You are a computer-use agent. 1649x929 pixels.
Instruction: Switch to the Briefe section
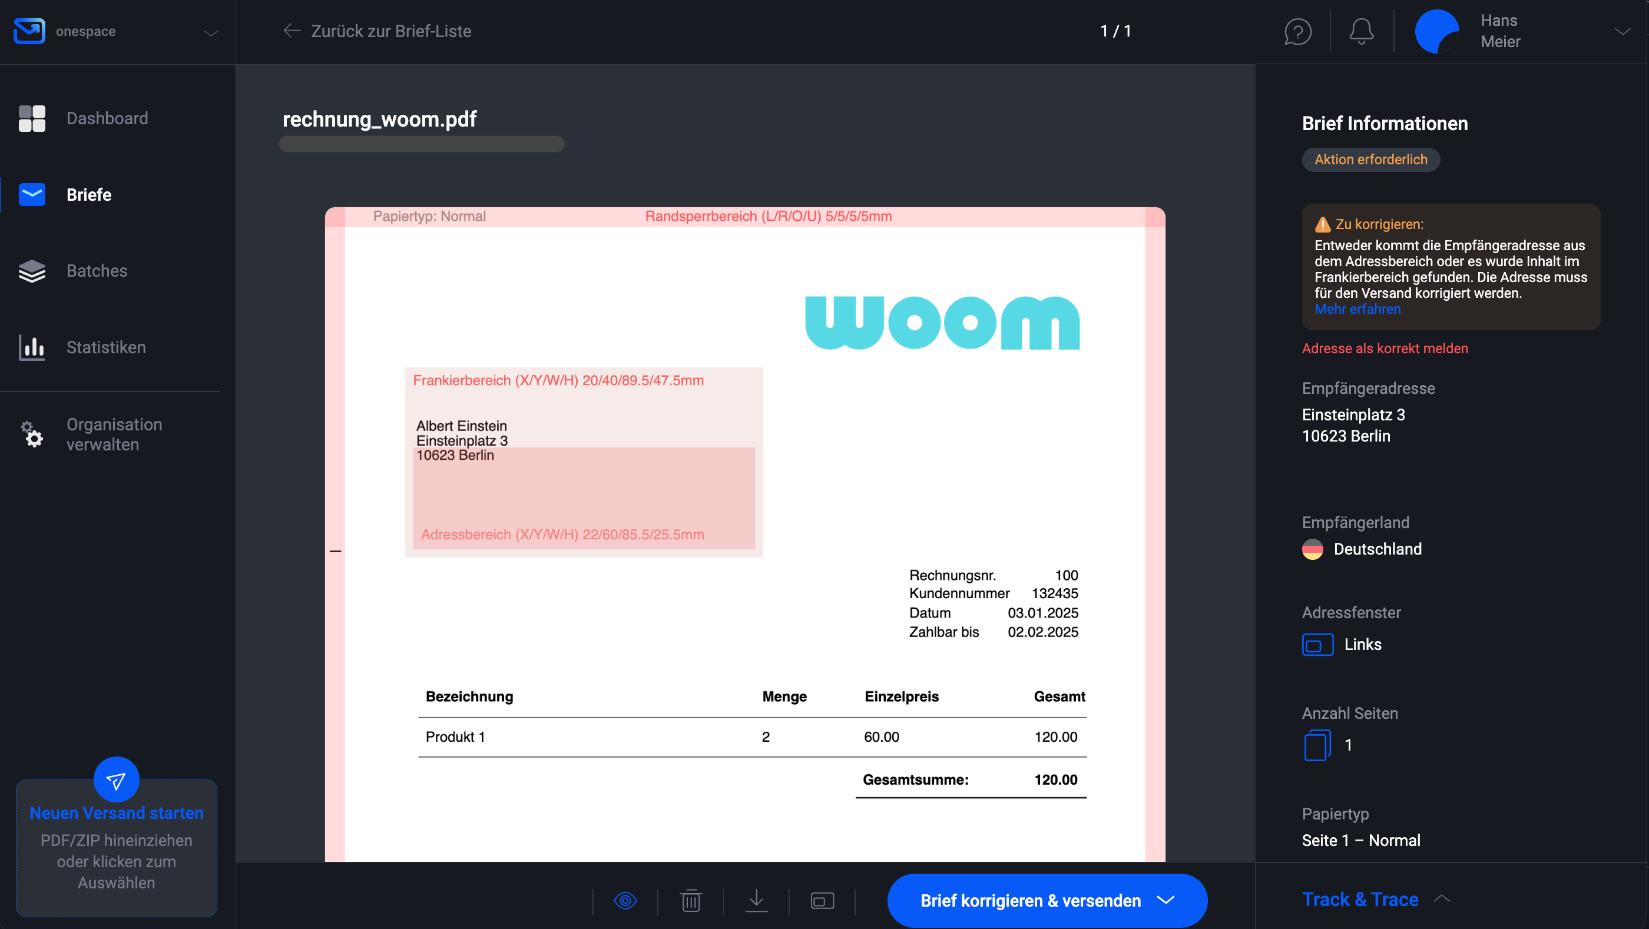88,194
